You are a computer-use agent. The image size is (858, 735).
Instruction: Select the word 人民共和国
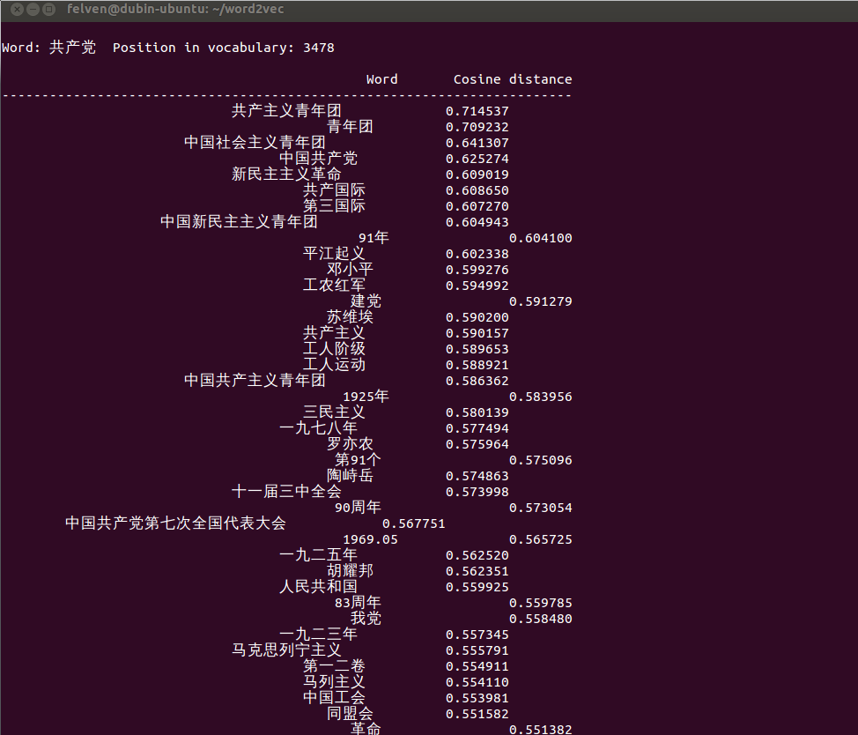(x=318, y=587)
